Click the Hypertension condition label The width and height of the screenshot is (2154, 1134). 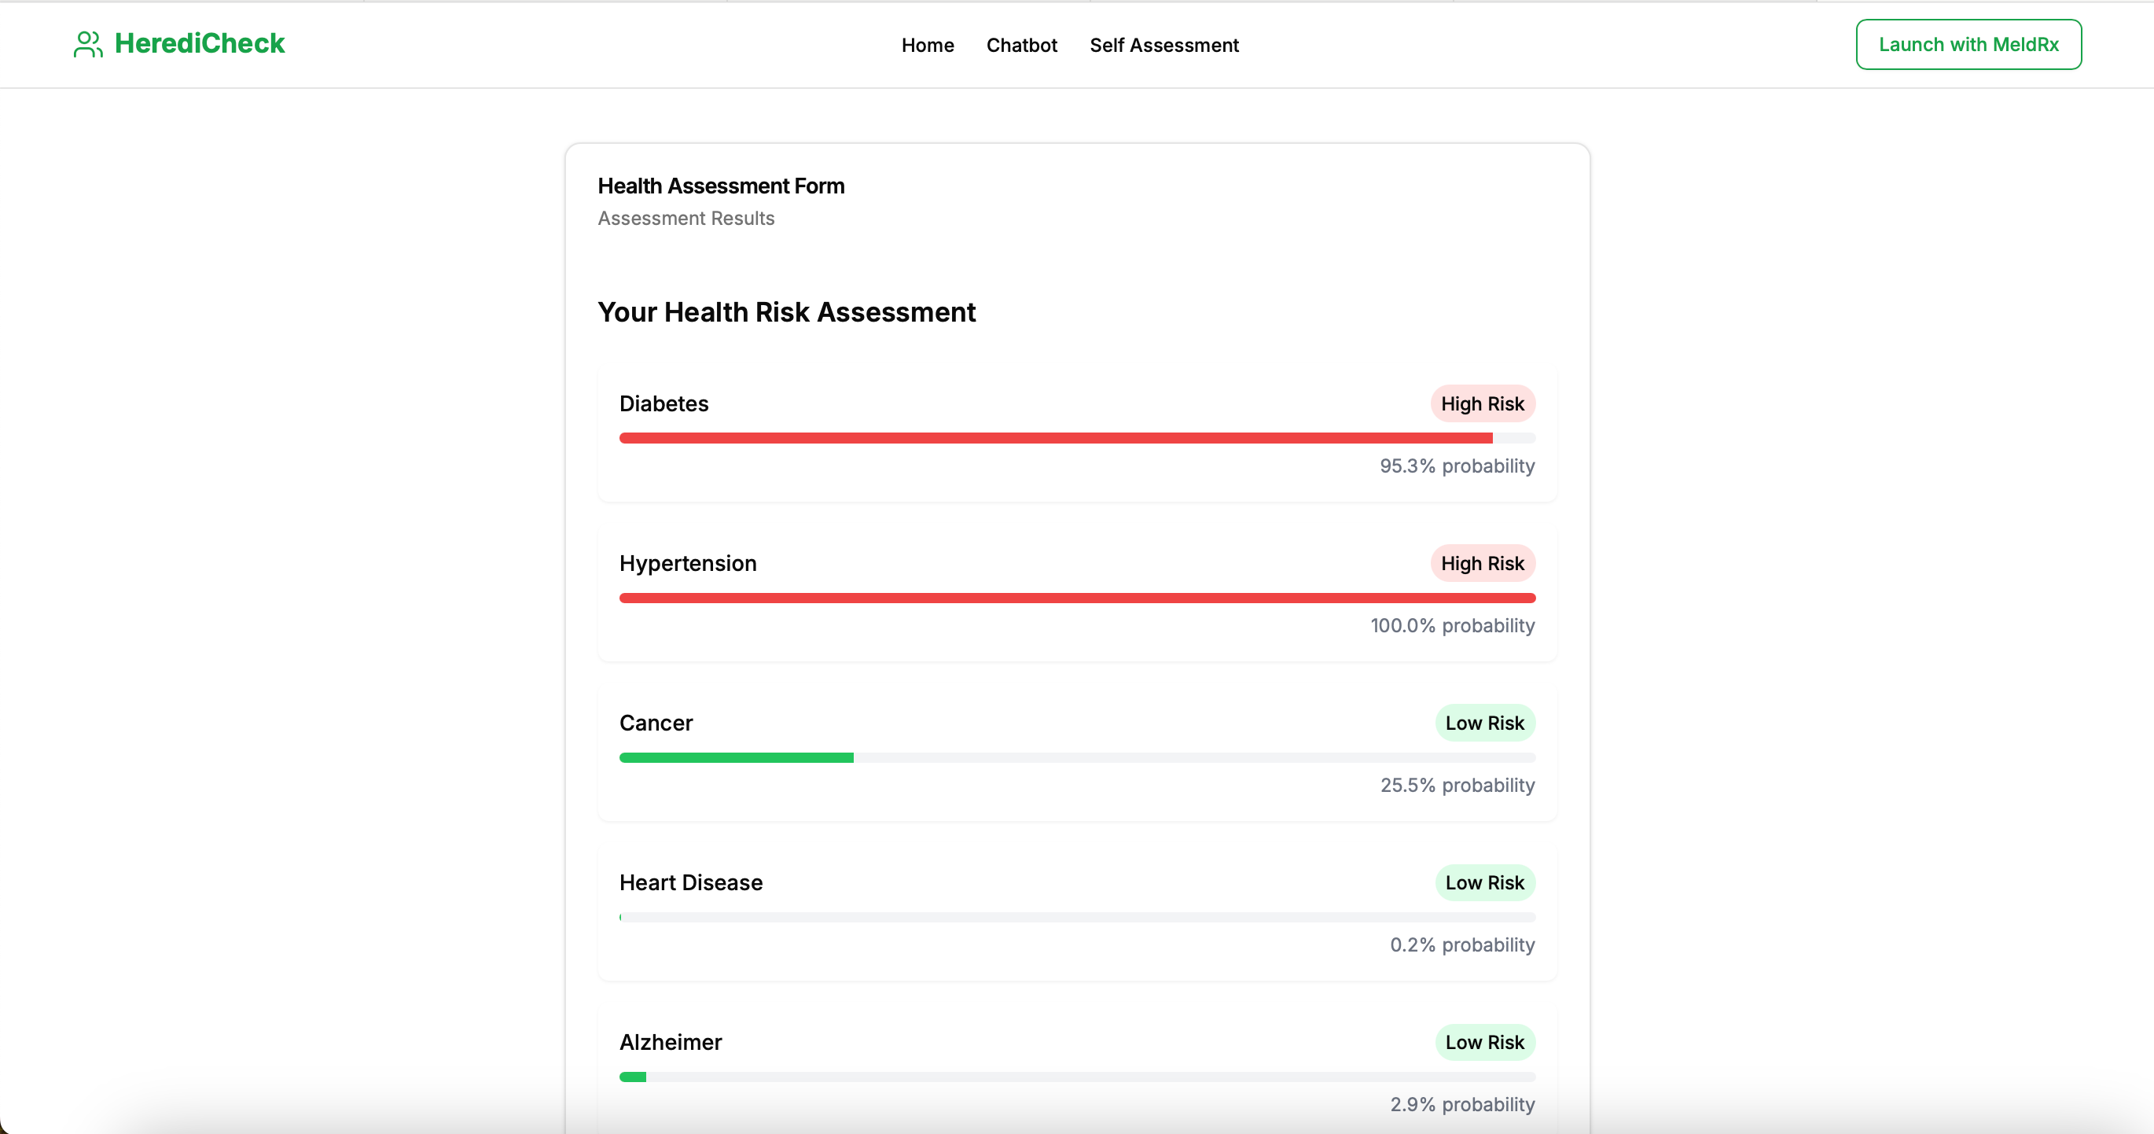point(687,564)
